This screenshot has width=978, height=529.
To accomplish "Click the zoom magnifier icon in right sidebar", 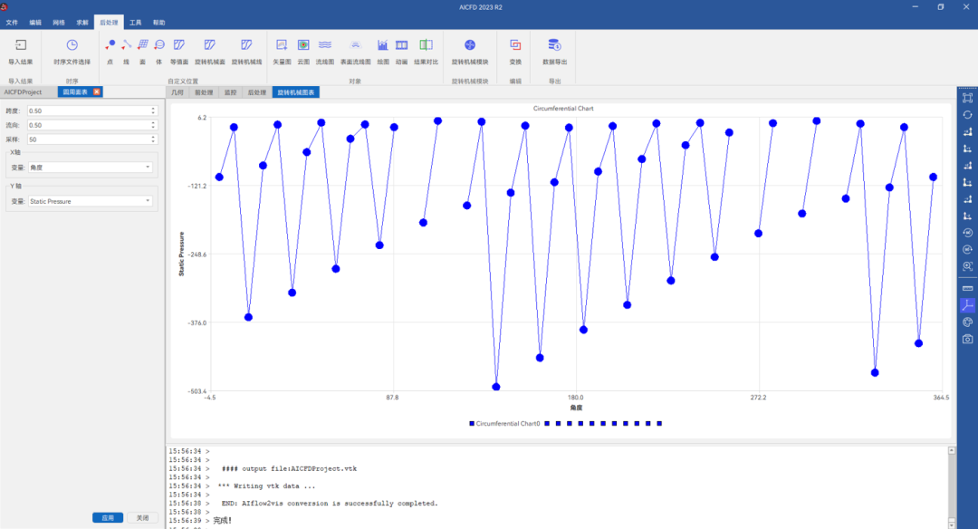I will (967, 266).
